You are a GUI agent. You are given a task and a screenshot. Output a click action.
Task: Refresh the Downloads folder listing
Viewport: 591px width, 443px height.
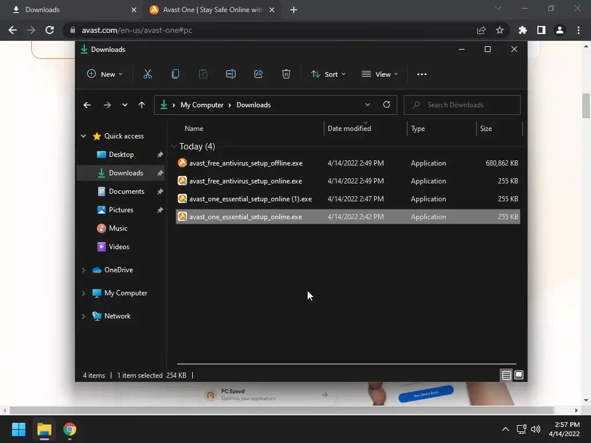click(x=386, y=105)
